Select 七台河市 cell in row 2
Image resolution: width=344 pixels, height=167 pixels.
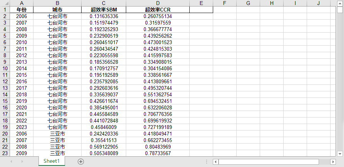tap(57, 16)
